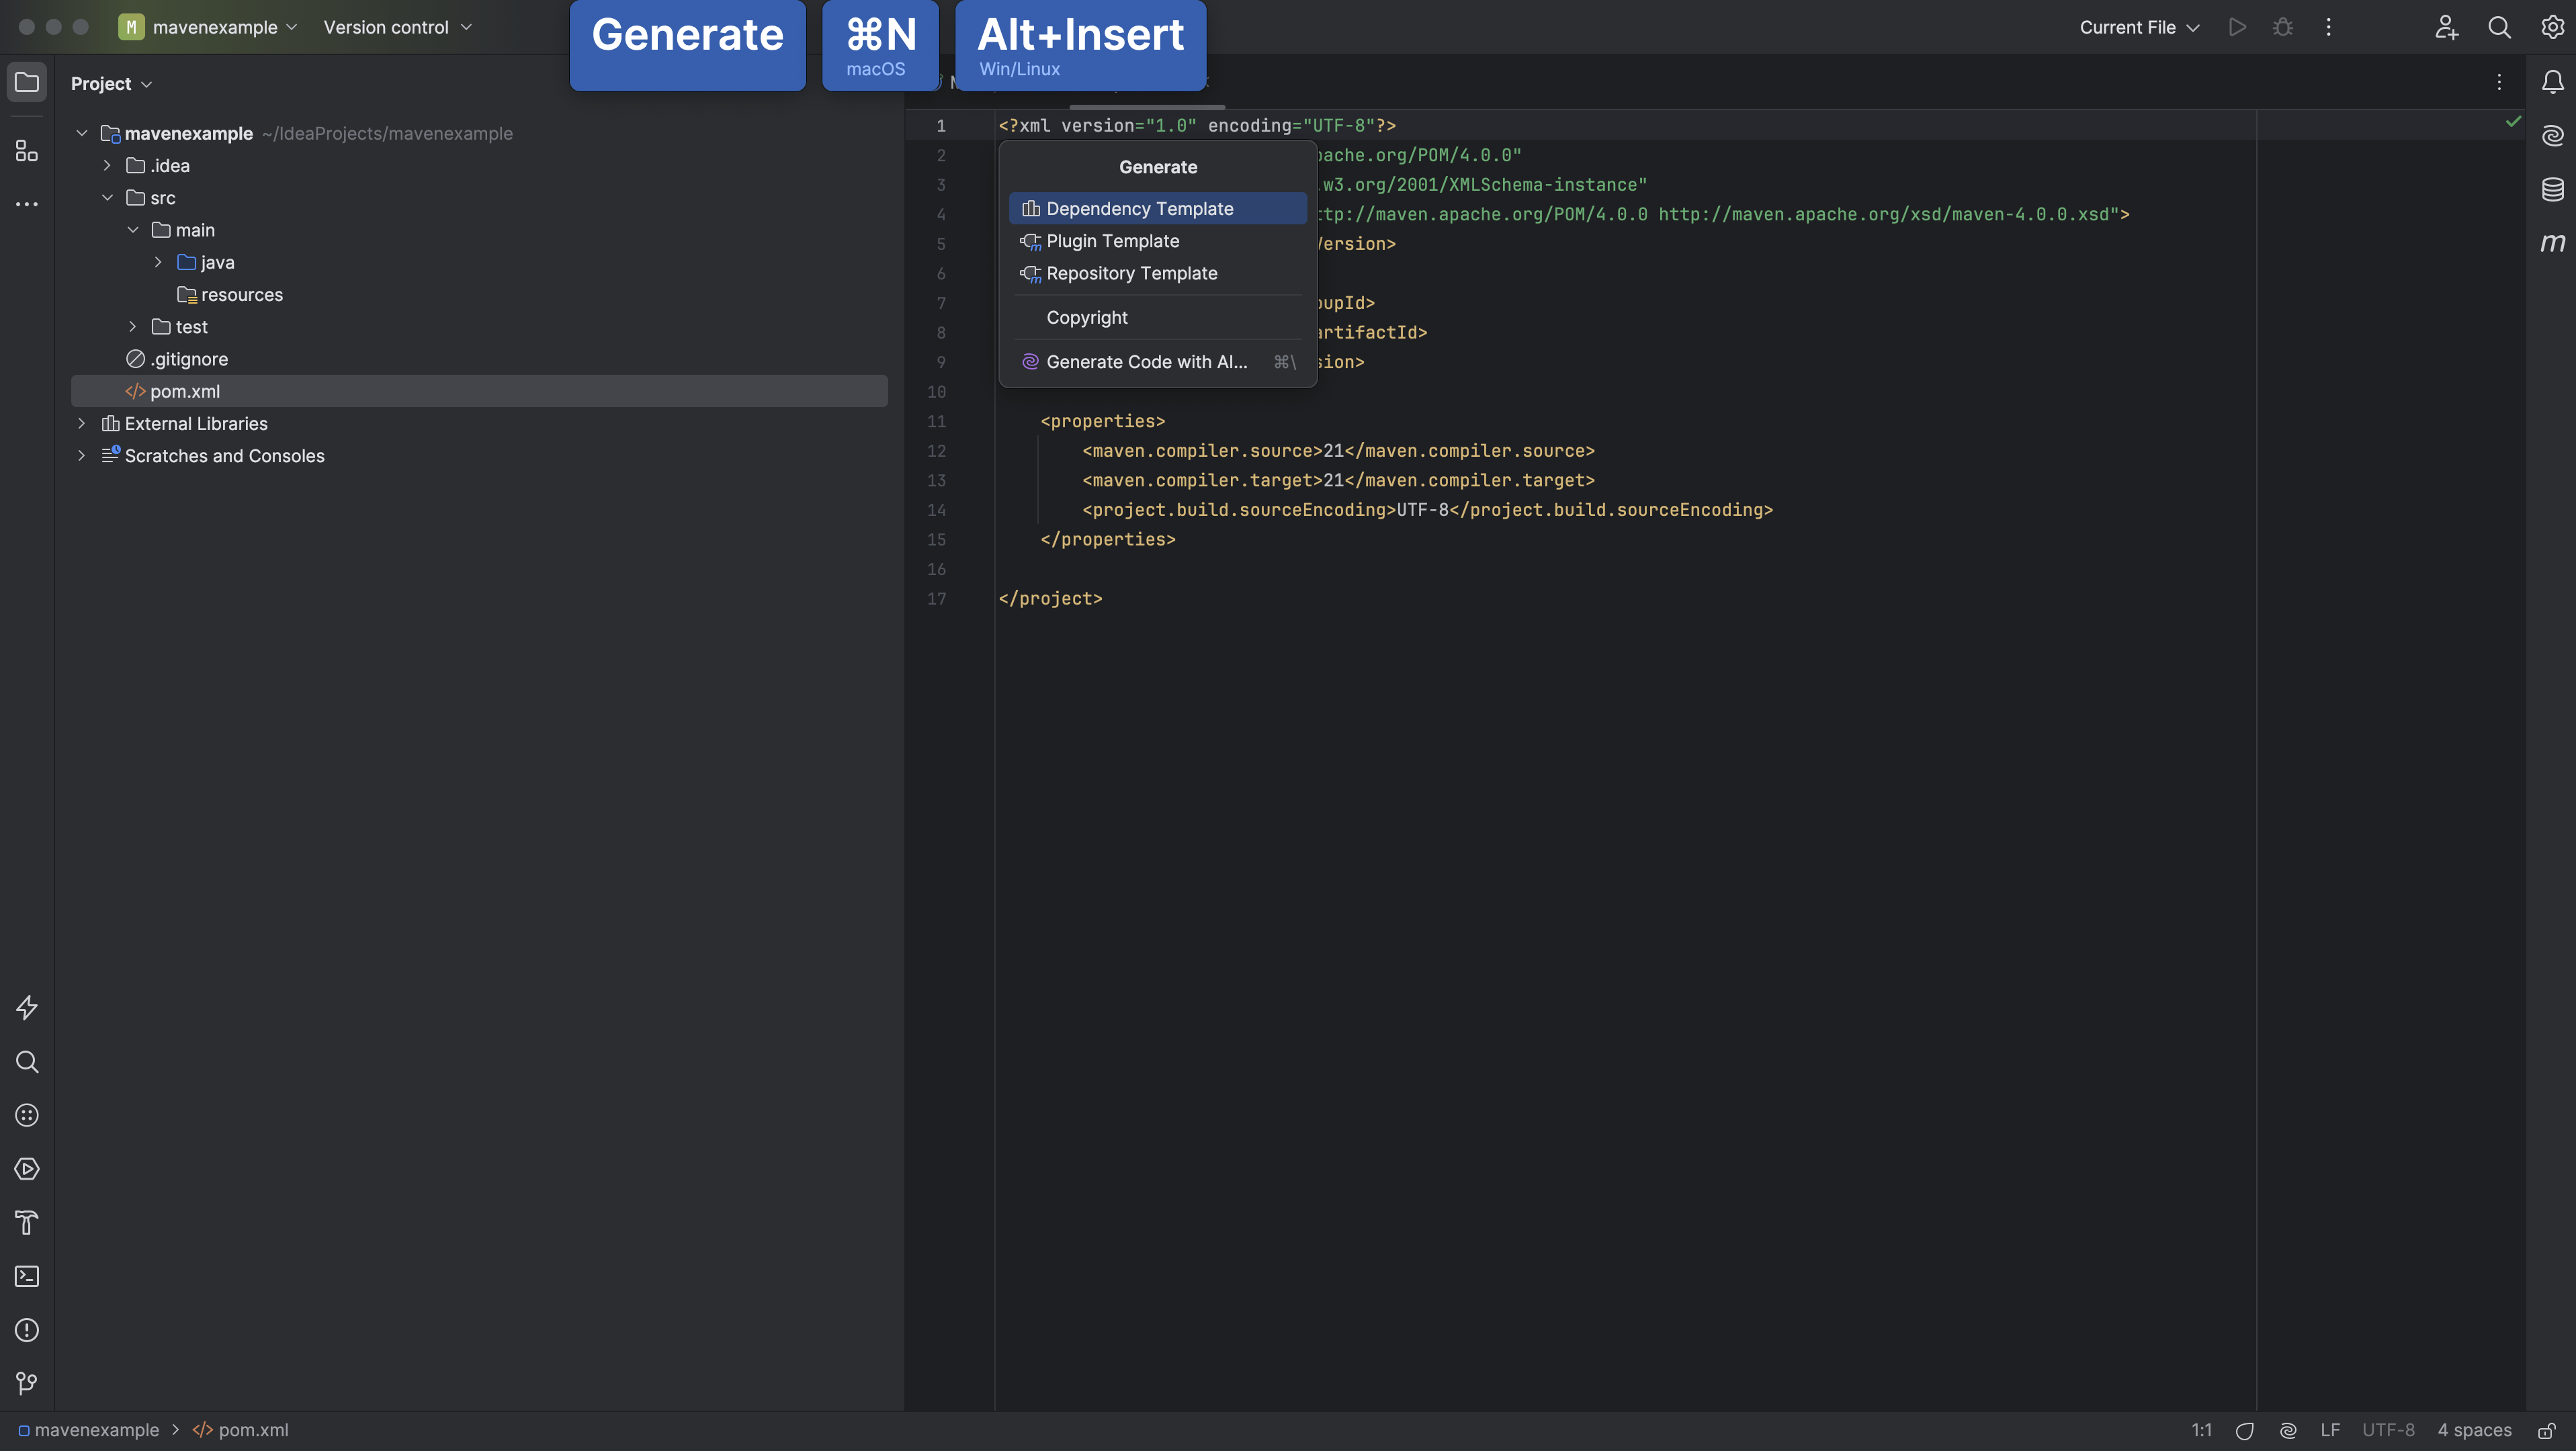Open the Terminal tool window
The width and height of the screenshot is (2576, 1451).
click(27, 1276)
